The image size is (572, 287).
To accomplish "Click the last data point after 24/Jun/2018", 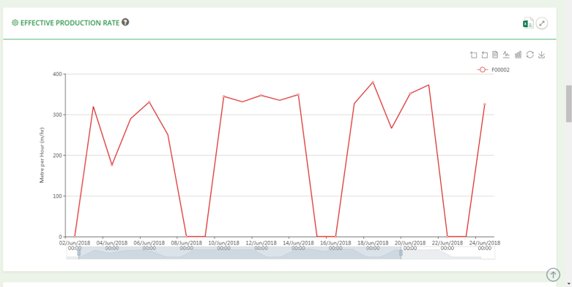I will point(484,104).
